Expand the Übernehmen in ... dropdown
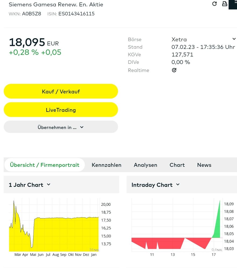The width and height of the screenshot is (237, 268). click(x=61, y=127)
